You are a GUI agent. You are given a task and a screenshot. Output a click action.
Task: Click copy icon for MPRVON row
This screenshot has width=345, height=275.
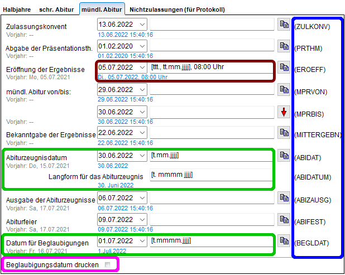pos(284,89)
